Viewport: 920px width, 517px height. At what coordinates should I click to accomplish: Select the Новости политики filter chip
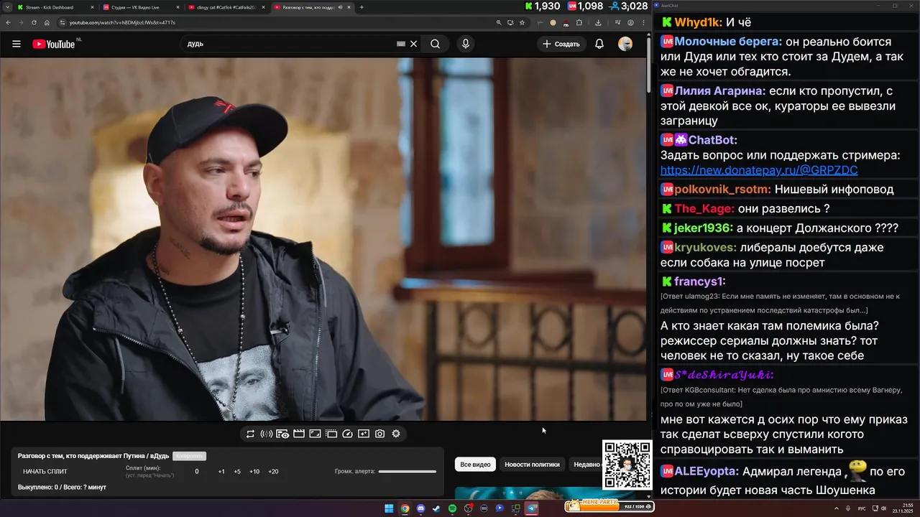[x=532, y=465]
